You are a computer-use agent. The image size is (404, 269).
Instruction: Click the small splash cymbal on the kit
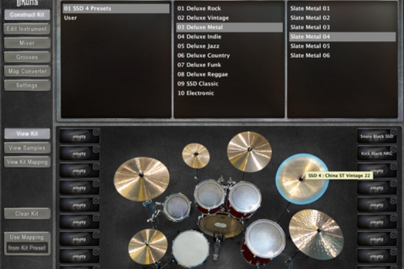[x=196, y=155]
